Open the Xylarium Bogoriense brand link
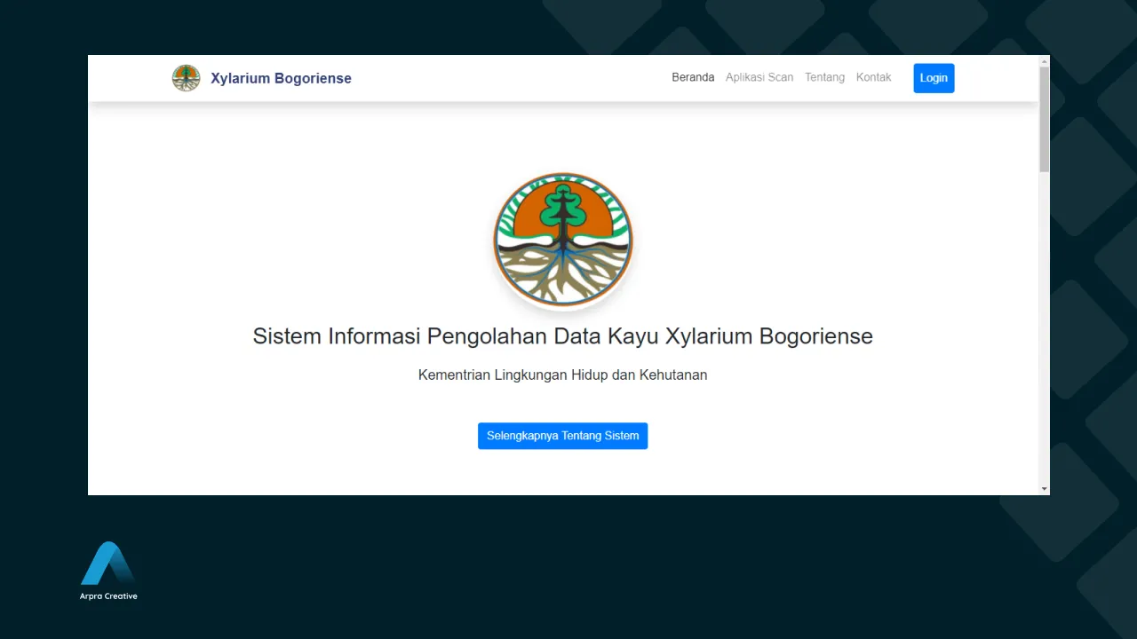This screenshot has height=639, width=1137. click(x=281, y=78)
